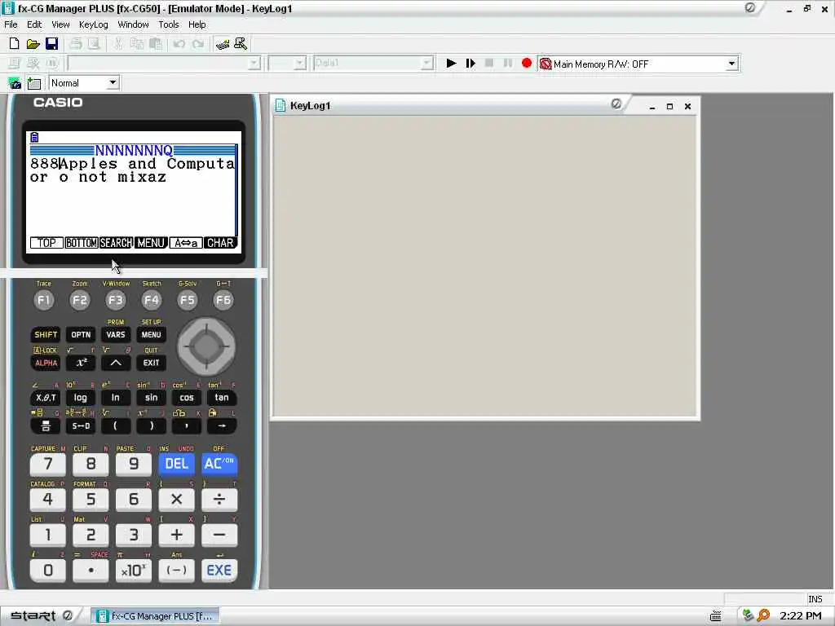Click the screen capture camera icon

[15, 83]
